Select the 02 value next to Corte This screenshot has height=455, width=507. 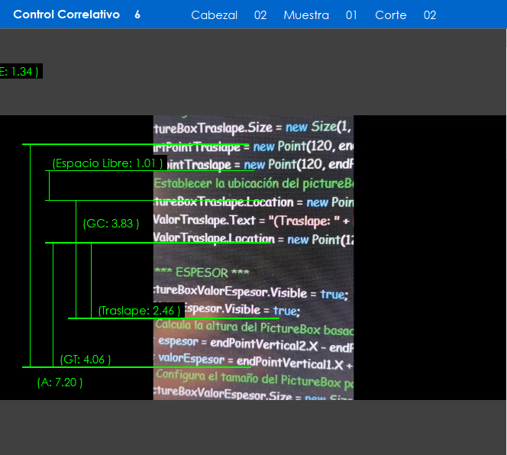(x=430, y=15)
